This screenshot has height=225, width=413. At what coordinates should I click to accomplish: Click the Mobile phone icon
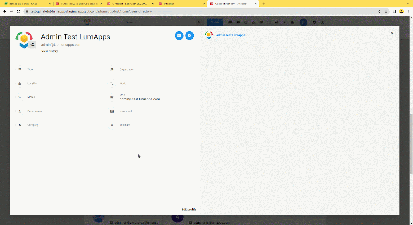(20, 97)
